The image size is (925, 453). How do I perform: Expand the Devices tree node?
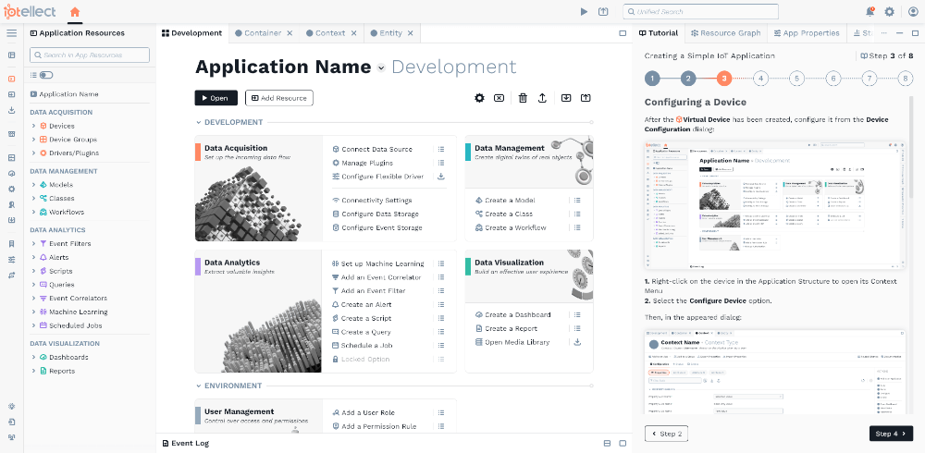(33, 126)
